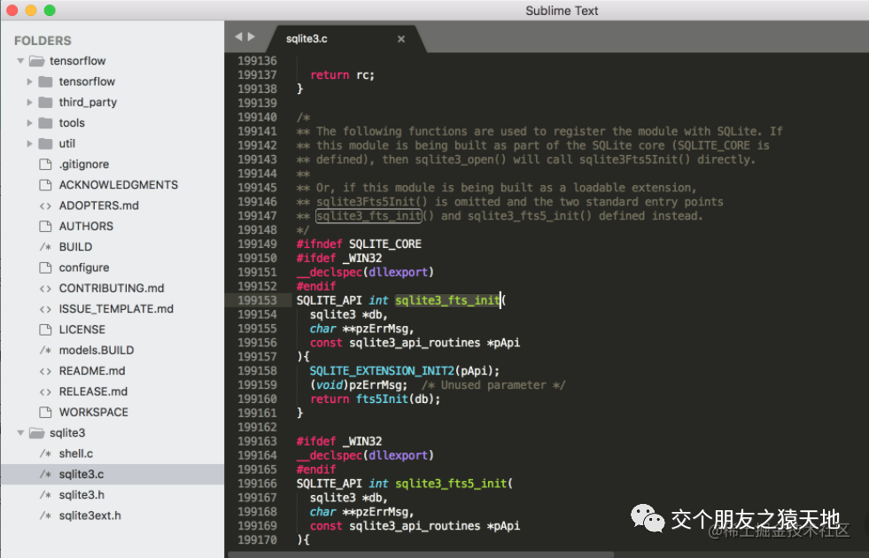Open sqlite3ext.h in sidebar

click(89, 515)
